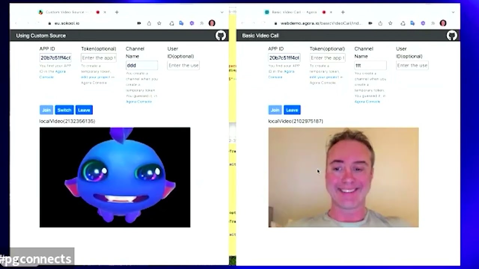
Task: Close the Custom Video Source tab
Action: click(105, 12)
